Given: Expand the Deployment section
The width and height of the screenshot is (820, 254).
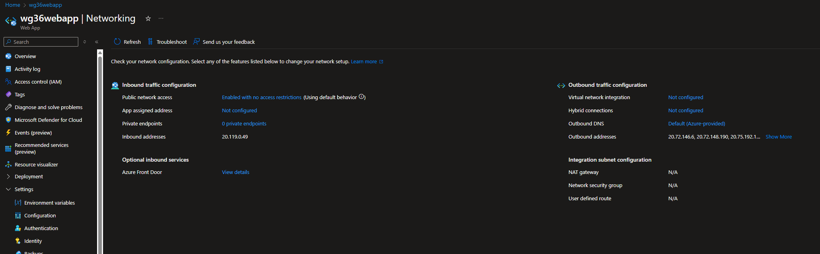Looking at the screenshot, I should click(x=8, y=176).
